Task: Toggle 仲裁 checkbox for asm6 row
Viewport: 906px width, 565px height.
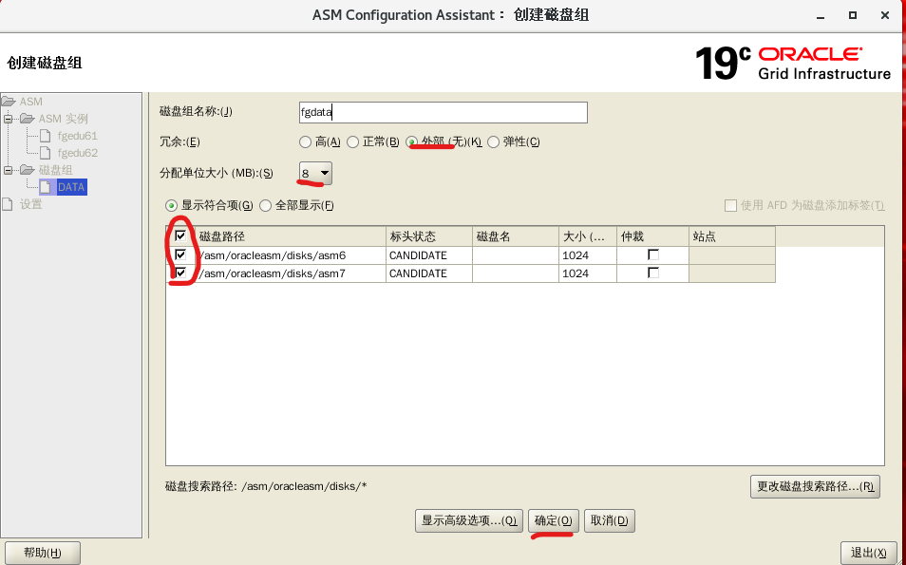Action: point(653,254)
